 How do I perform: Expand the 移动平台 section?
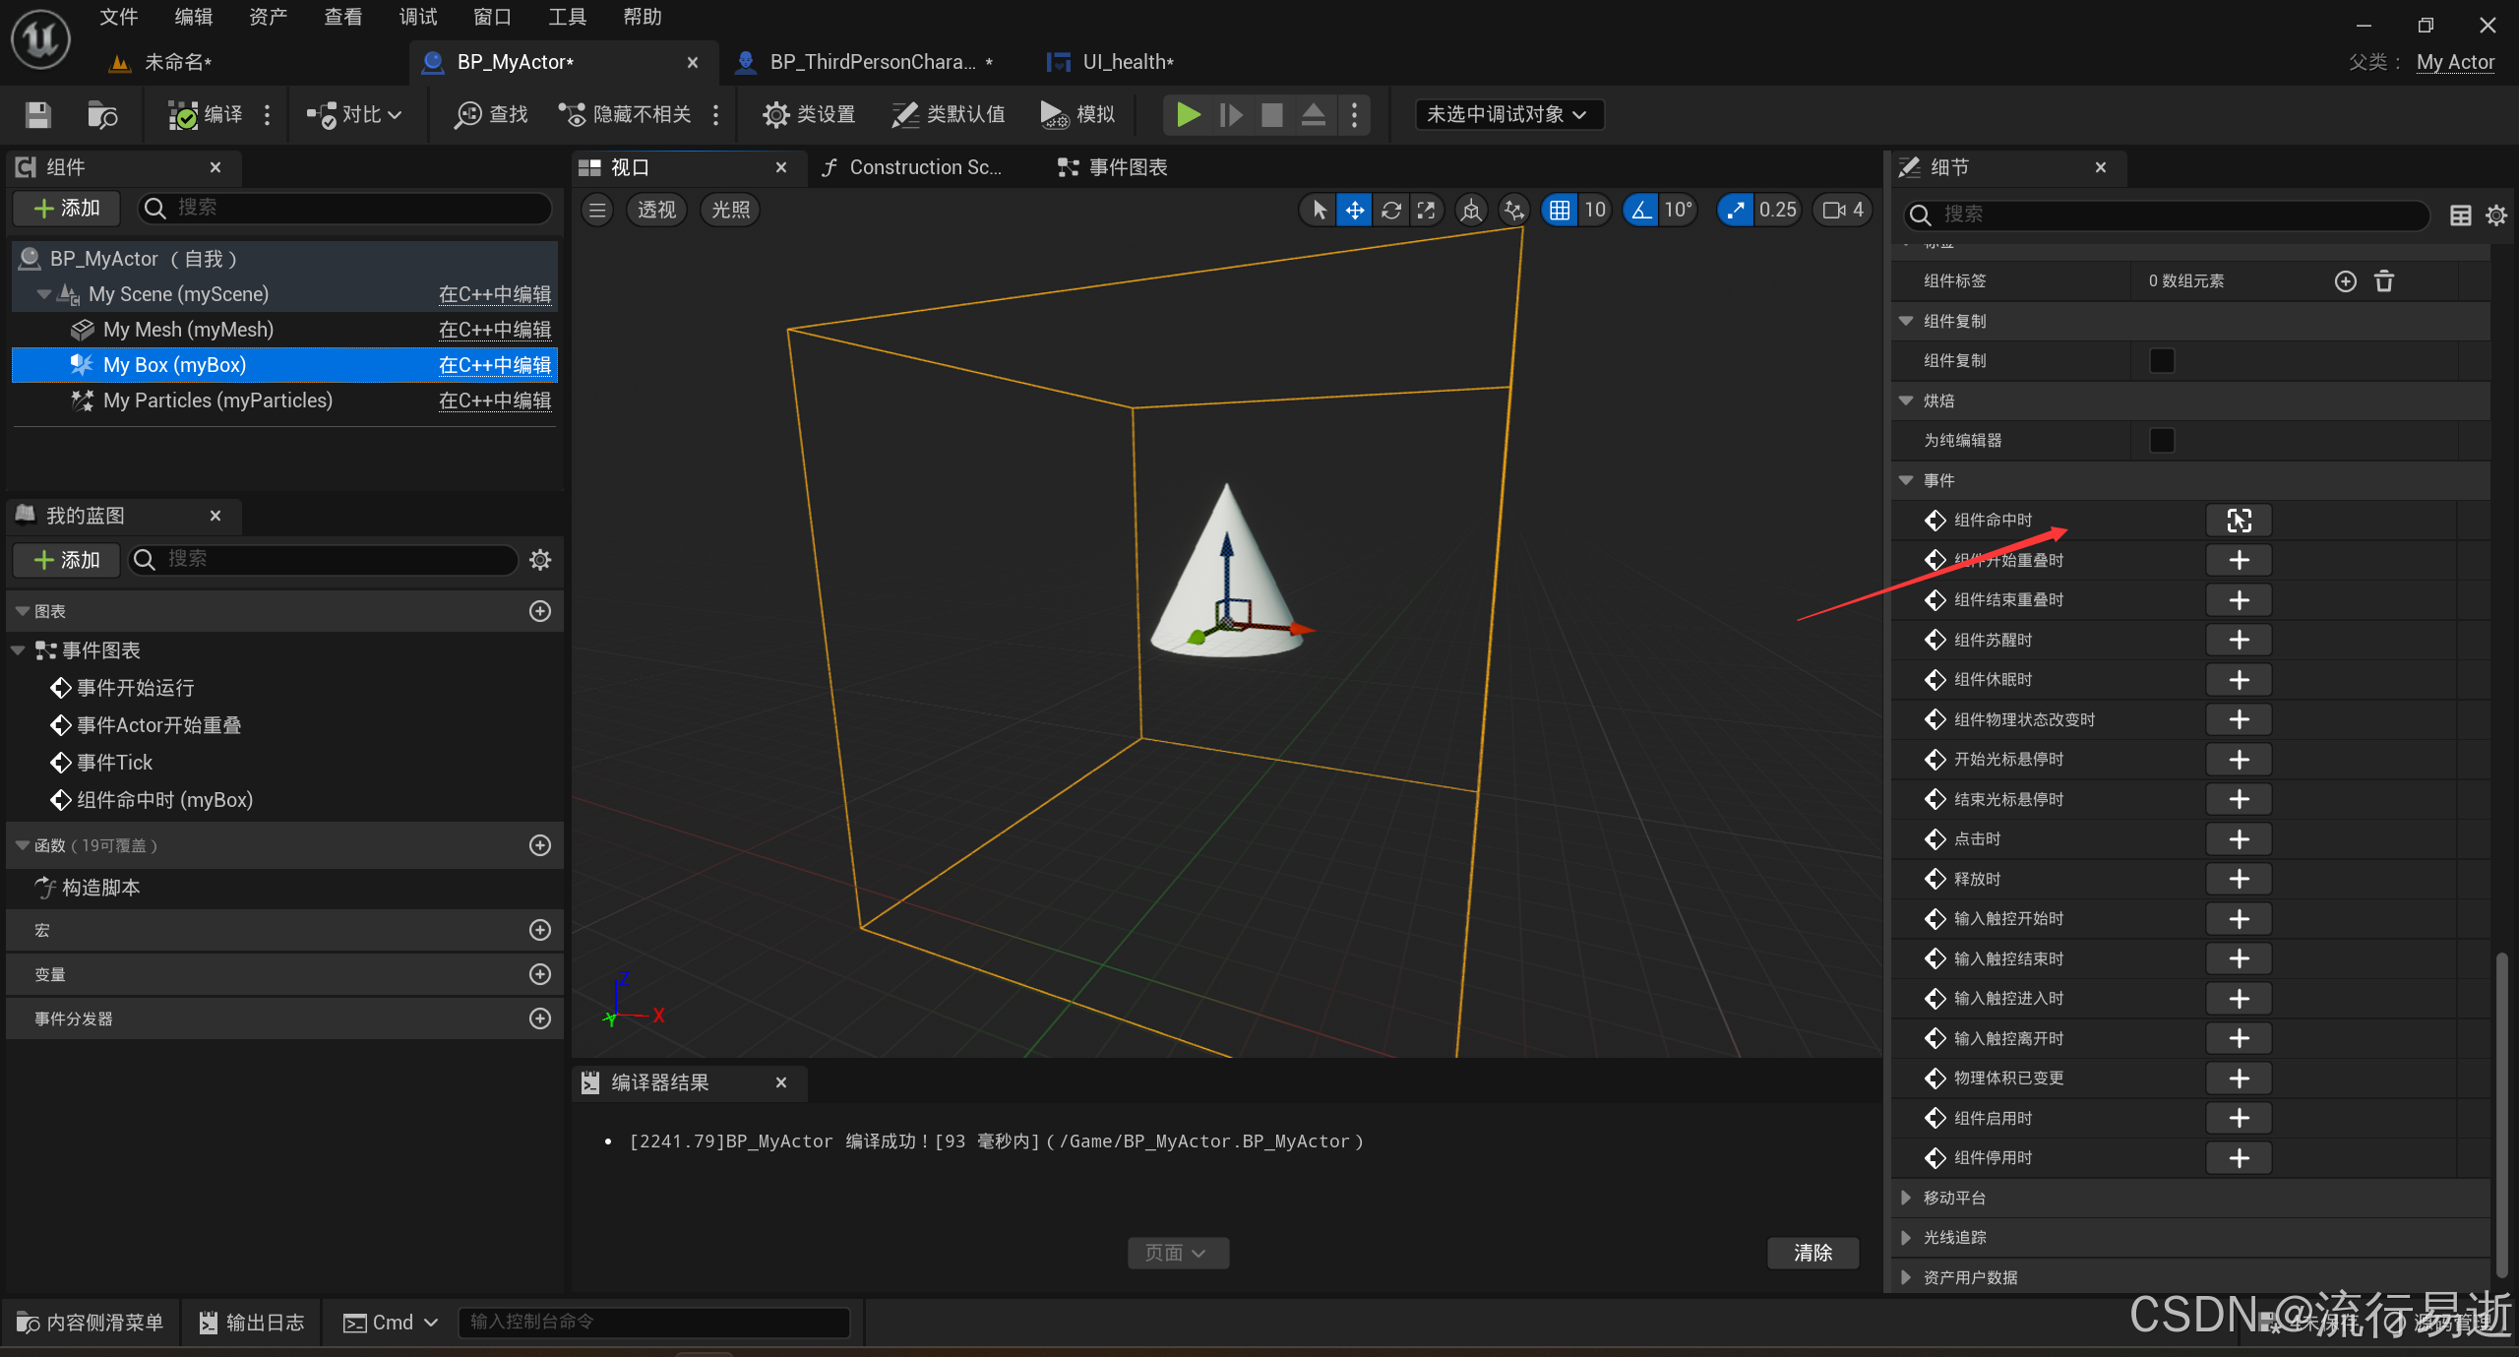pyautogui.click(x=1906, y=1198)
